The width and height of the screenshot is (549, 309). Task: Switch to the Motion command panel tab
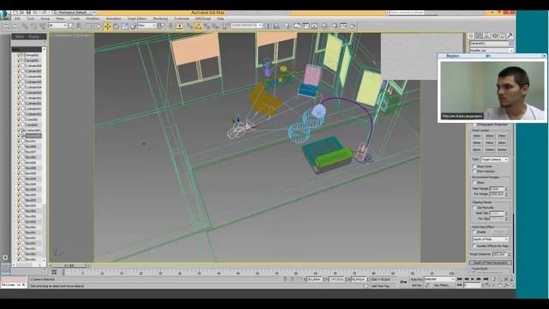click(494, 36)
